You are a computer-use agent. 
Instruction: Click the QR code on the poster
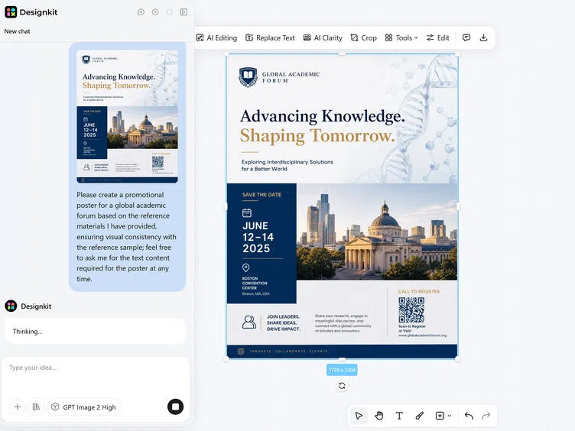coord(411,309)
